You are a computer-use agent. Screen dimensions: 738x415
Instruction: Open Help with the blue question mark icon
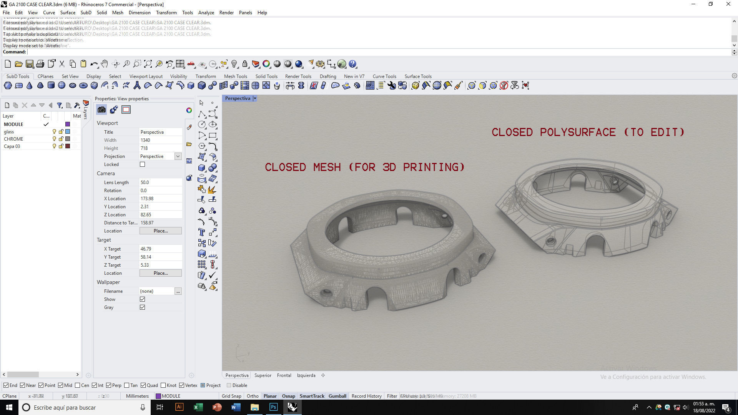[x=352, y=64]
